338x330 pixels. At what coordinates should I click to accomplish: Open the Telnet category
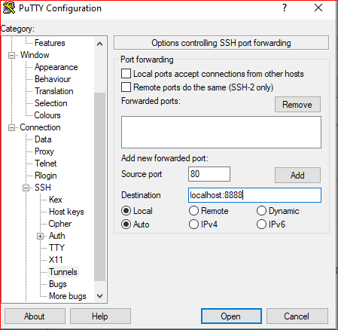point(46,163)
